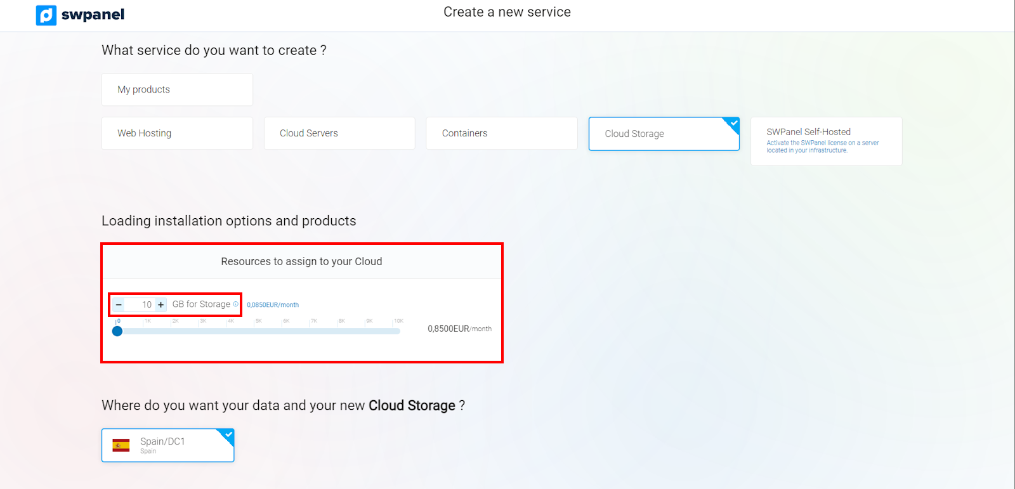Click the checkmark corner on Cloud Storage

[x=733, y=123]
